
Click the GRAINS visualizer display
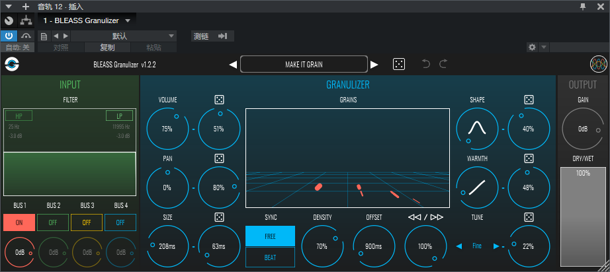click(x=347, y=158)
